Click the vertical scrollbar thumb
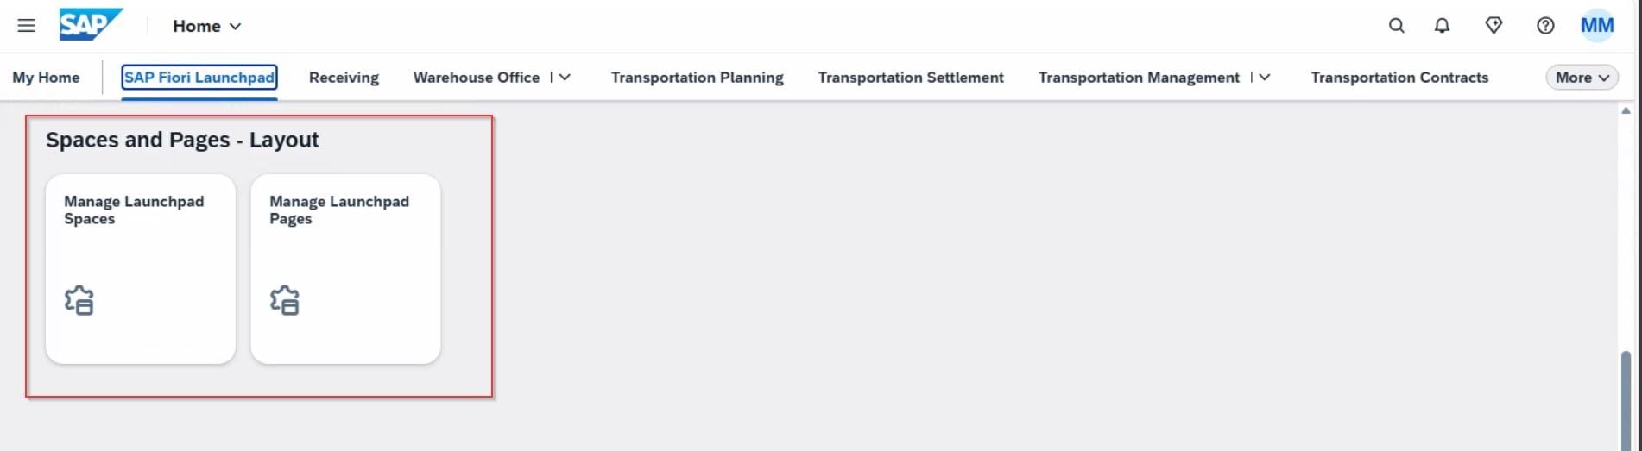Viewport: 1642px width, 451px height. [1626, 397]
